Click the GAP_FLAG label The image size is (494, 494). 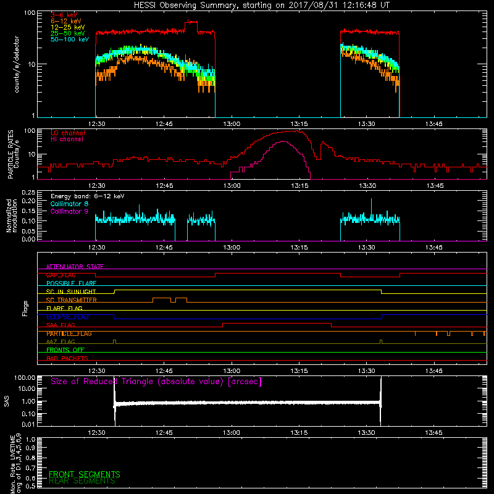point(61,275)
